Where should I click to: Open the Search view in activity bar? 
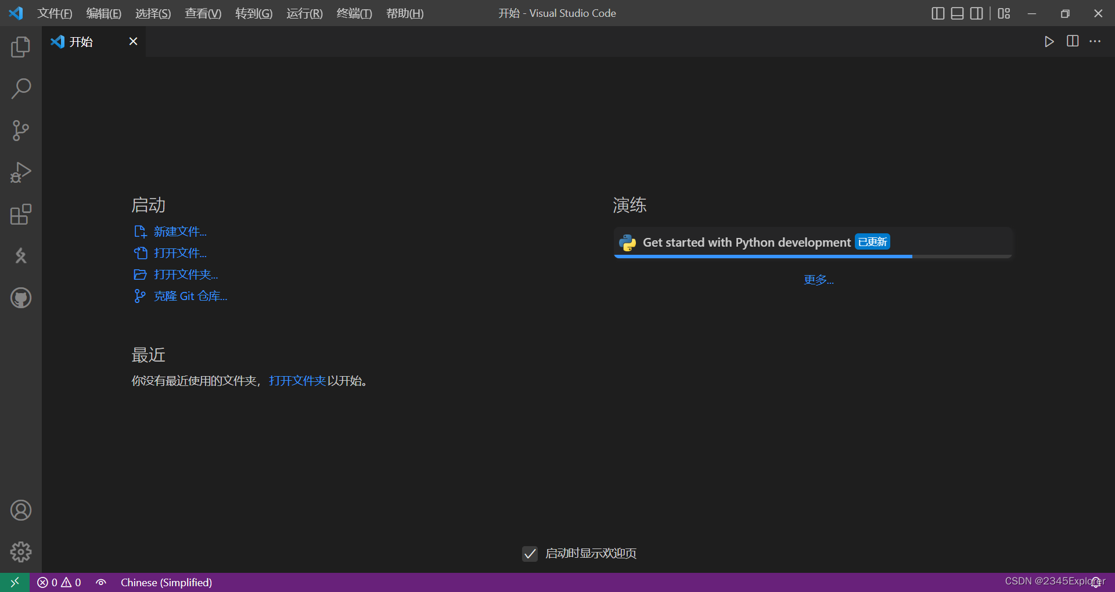tap(20, 89)
